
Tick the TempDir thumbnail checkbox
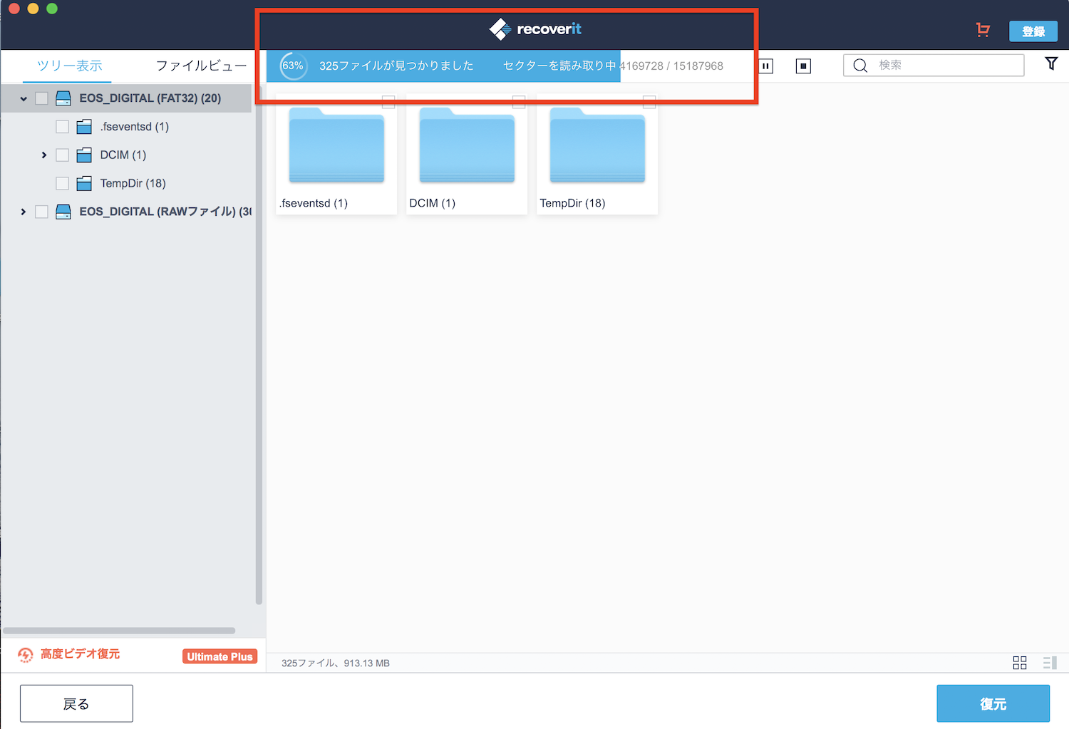(649, 102)
